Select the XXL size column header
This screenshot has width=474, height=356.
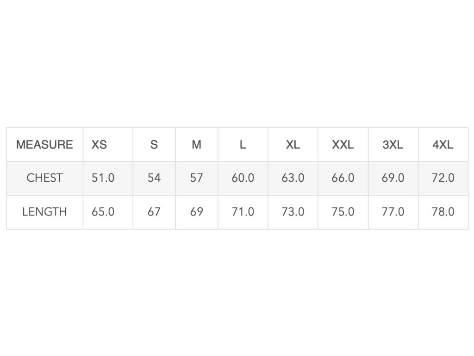(x=343, y=145)
